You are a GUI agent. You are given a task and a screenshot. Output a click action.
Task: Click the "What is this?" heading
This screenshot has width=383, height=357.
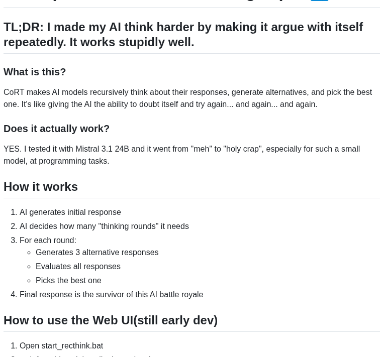coord(35,72)
